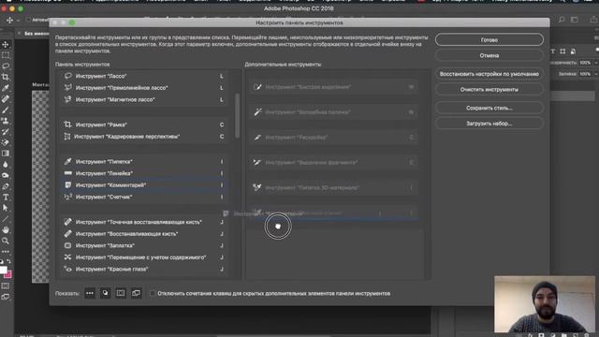Select the Healing Brush tool in toolbar
The height and width of the screenshot is (337, 599).
(6, 99)
